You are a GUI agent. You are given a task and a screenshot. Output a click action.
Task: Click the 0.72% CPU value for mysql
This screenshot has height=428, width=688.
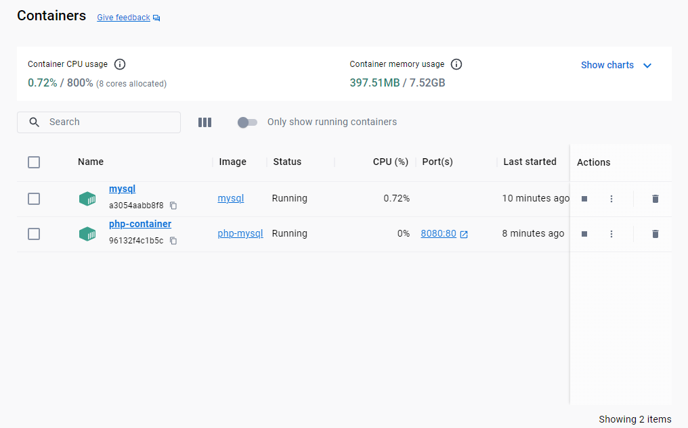point(397,198)
